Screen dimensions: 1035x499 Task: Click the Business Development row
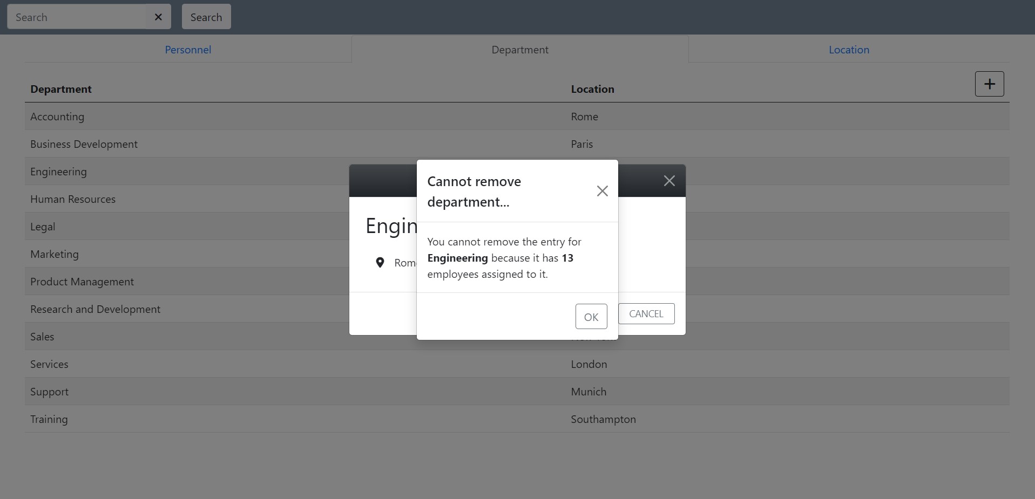click(x=84, y=144)
